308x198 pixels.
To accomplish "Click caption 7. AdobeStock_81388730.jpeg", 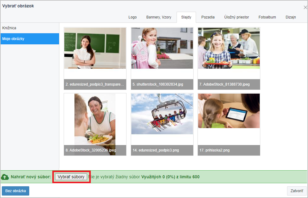I will point(229,84).
